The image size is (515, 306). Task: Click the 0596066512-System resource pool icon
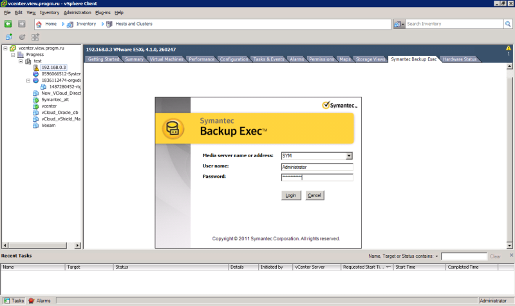click(x=36, y=74)
